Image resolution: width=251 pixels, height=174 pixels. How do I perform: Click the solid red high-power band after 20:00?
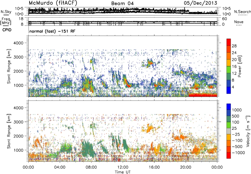(203, 95)
